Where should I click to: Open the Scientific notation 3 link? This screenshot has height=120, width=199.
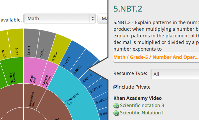[x=142, y=105]
